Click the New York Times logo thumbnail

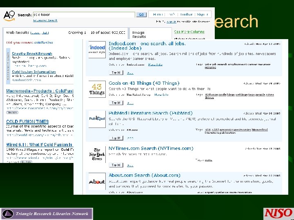(97, 154)
